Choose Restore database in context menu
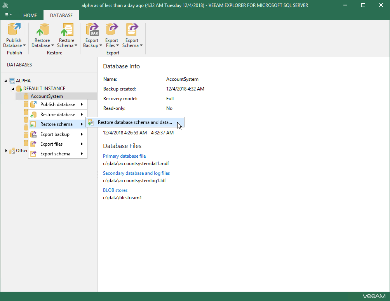 pos(58,115)
